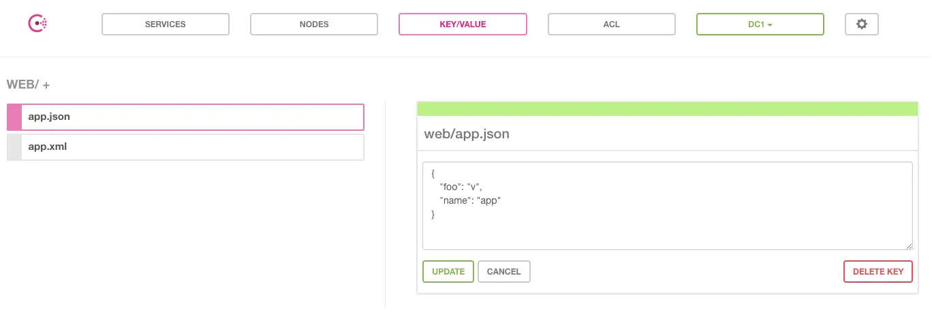Image resolution: width=932 pixels, height=325 pixels.
Task: Click the Consul logo icon
Action: [x=37, y=24]
